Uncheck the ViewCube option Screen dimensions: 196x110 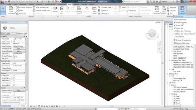[175, 16]
